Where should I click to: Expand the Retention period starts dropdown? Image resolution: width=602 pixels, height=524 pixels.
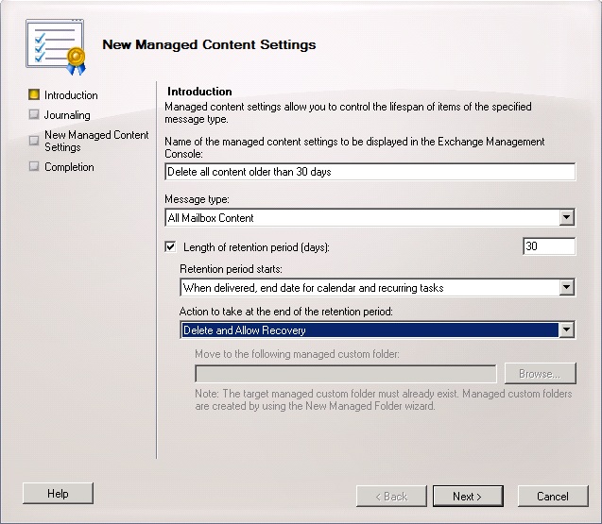point(567,287)
